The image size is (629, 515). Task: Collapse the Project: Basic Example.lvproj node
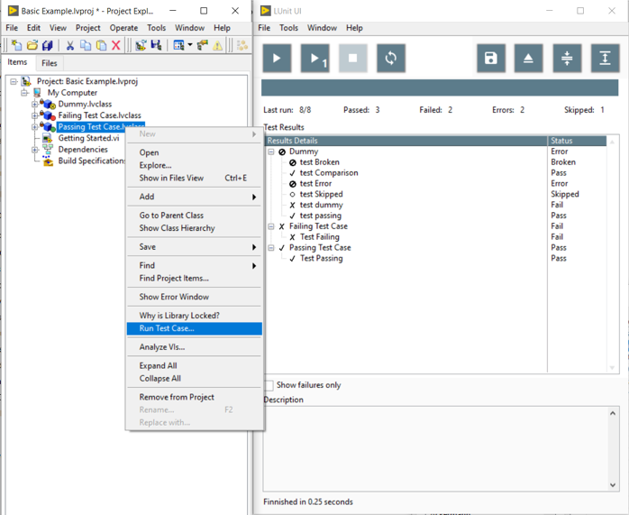tap(14, 81)
